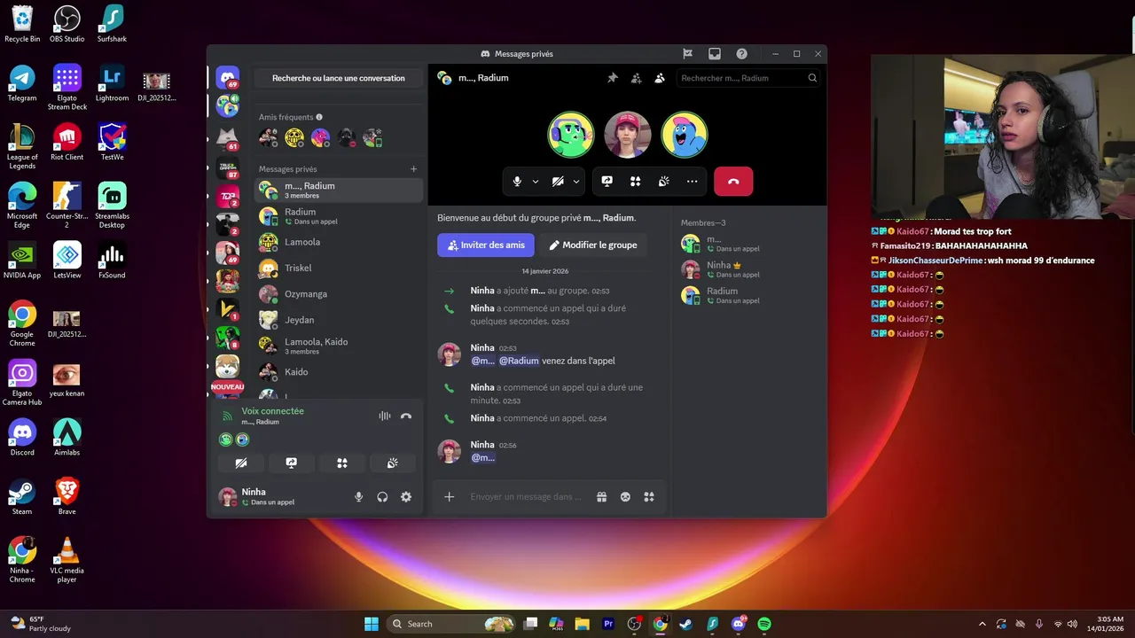Viewport: 1135px width, 638px height.
Task: Open server with 61 notification badge
Action: [x=228, y=137]
